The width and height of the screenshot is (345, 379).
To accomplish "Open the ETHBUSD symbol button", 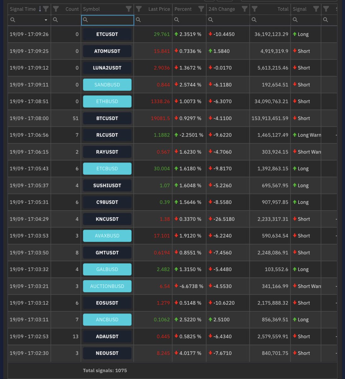I will click(x=107, y=101).
